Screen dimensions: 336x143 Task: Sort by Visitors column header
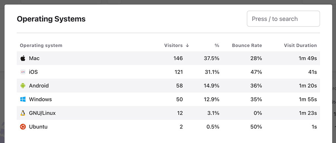point(173,45)
